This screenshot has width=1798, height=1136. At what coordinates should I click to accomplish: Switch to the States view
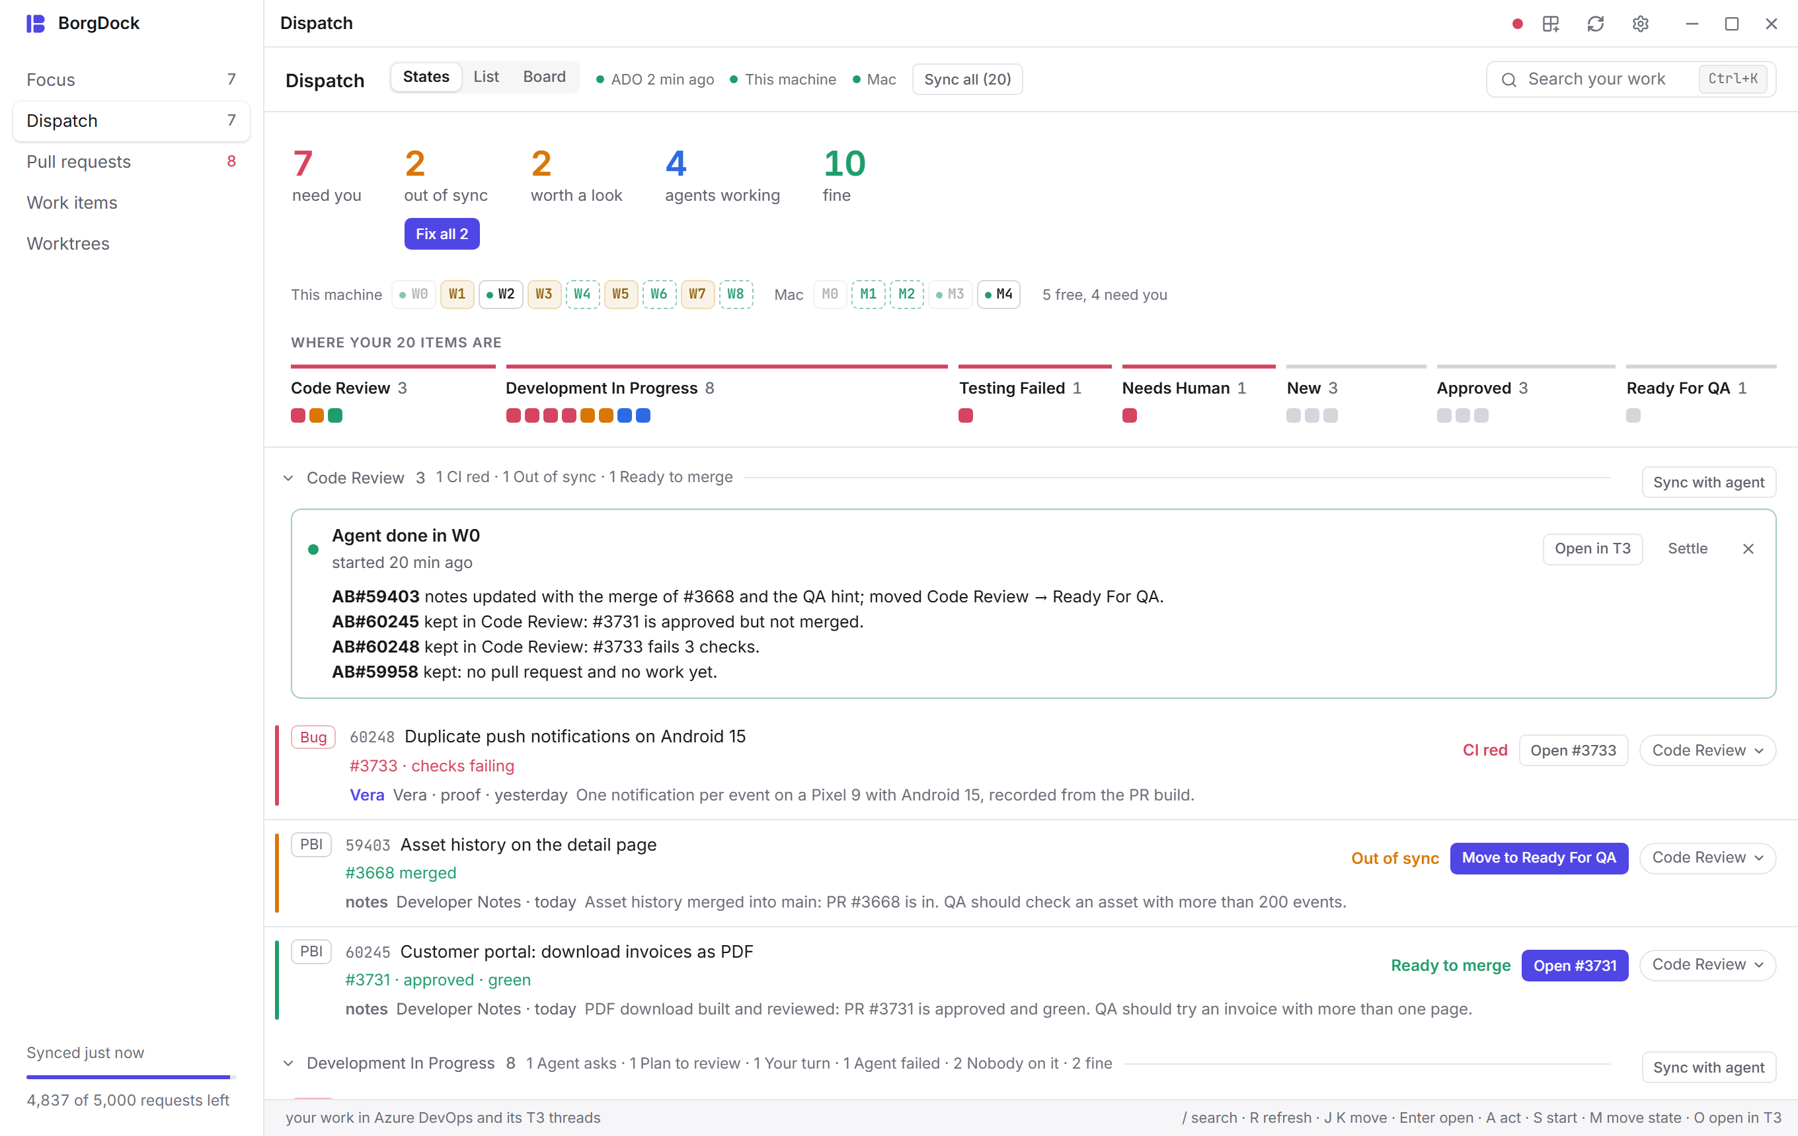pos(426,77)
